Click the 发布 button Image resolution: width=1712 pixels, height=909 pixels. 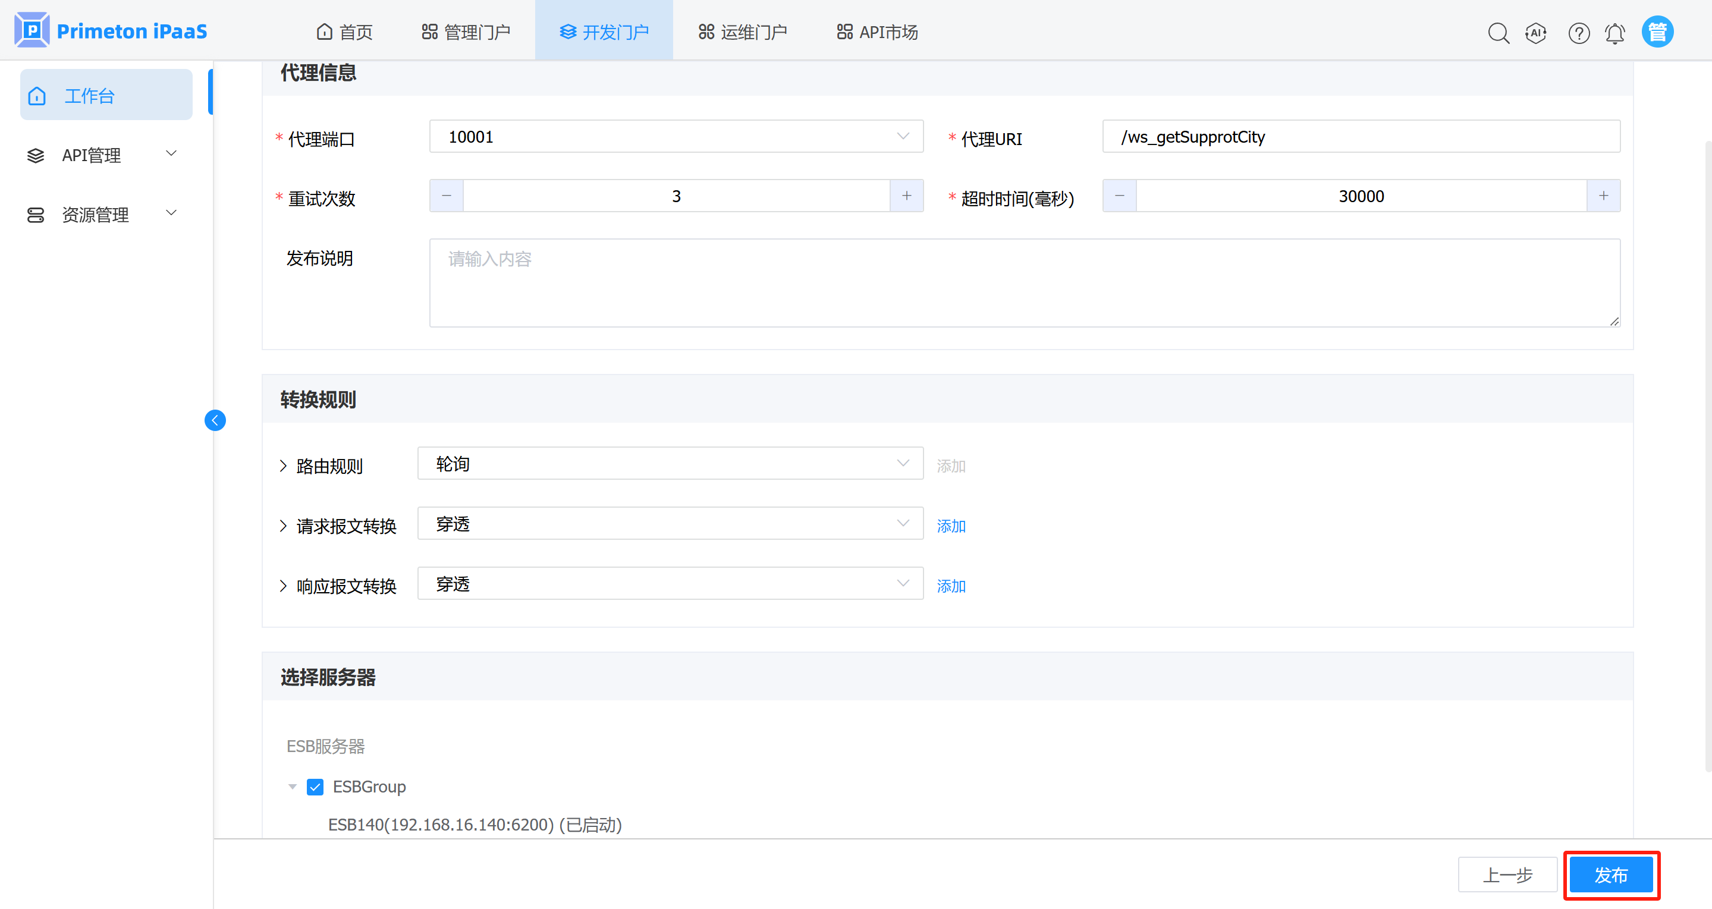tap(1610, 875)
